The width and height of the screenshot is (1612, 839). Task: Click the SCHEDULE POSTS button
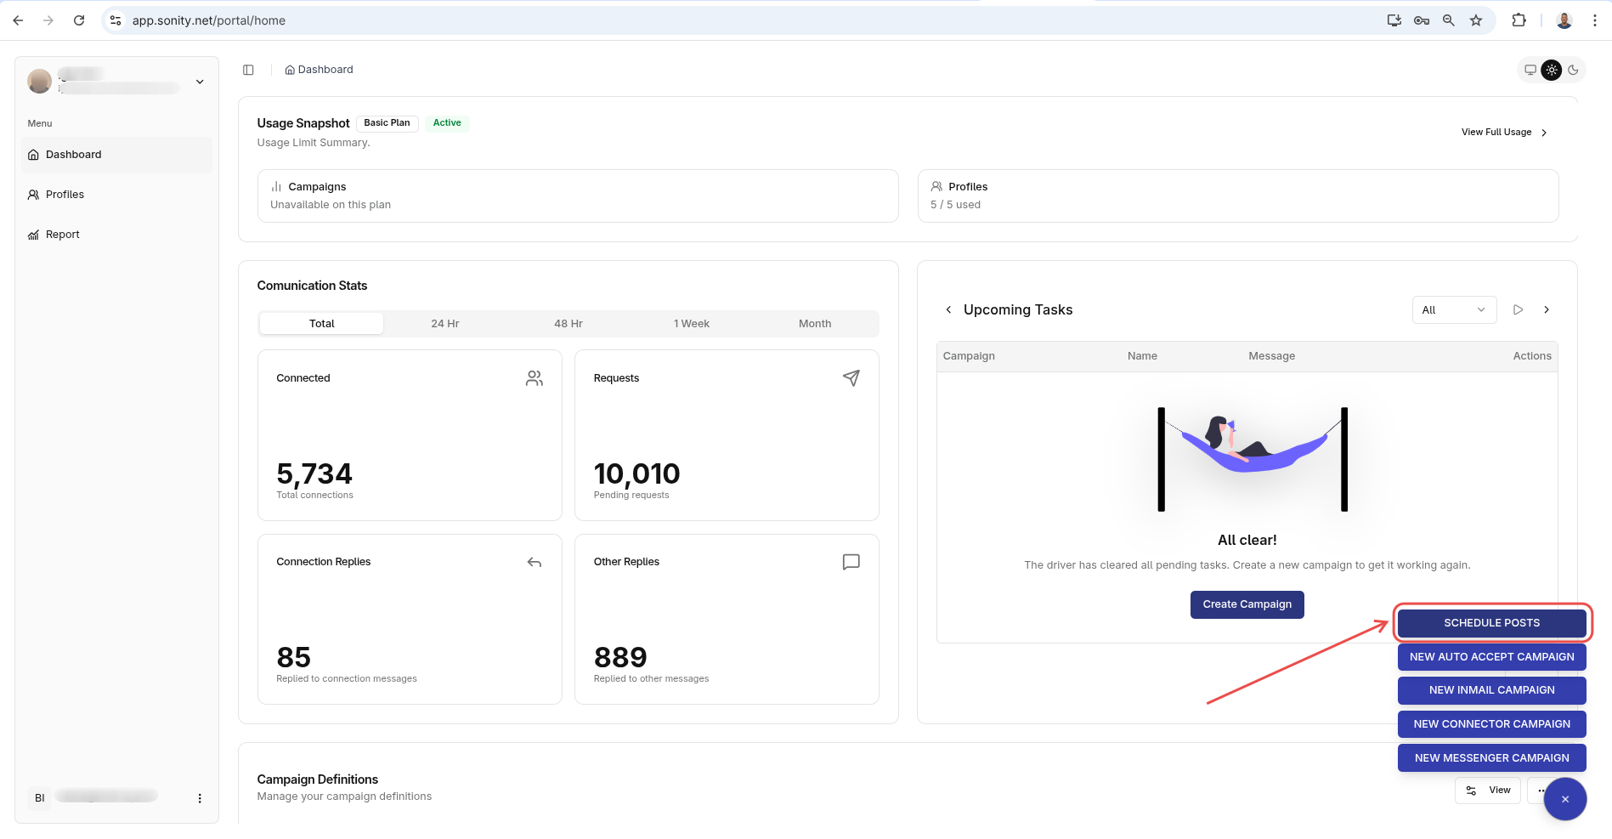[x=1491, y=623]
